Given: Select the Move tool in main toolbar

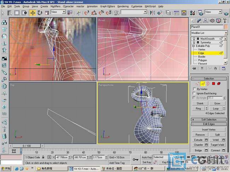Looking at the screenshot, I should (33, 13).
